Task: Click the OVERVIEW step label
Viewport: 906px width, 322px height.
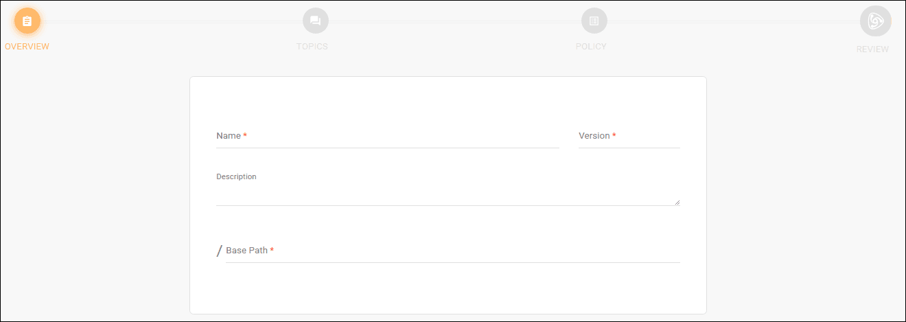Action: [x=27, y=47]
